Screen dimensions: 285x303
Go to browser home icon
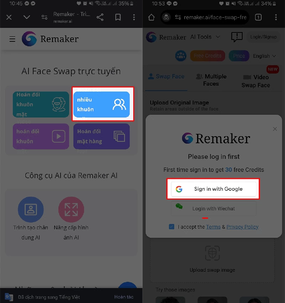coord(151,17)
